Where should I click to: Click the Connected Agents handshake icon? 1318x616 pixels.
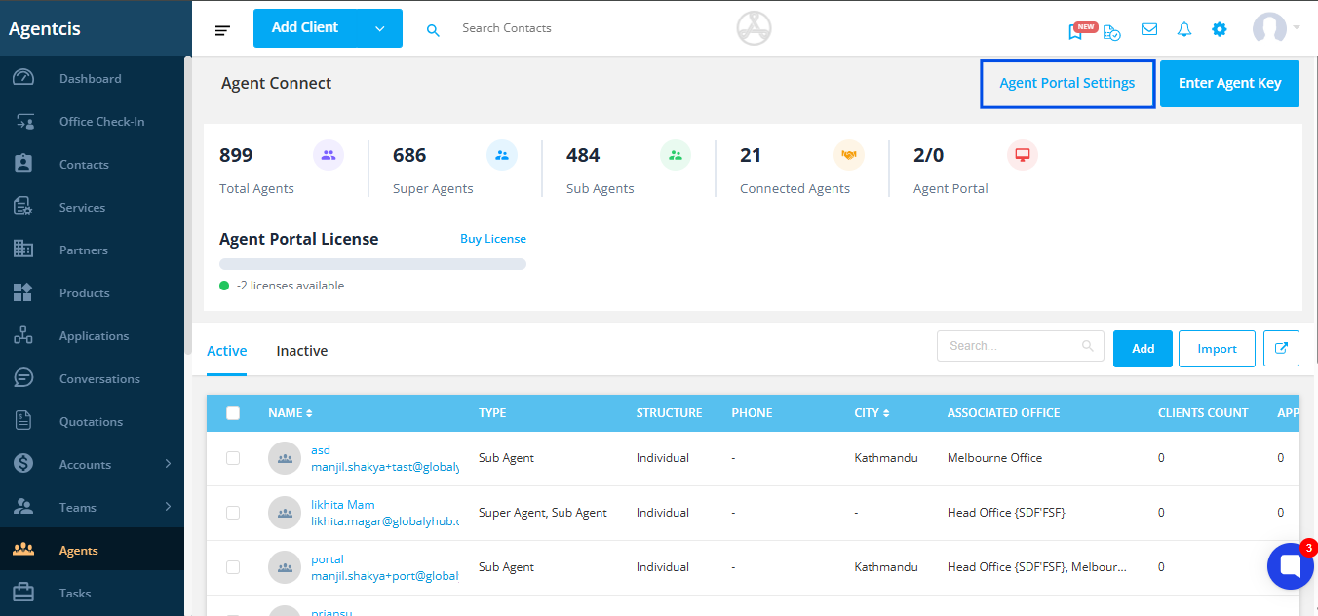(849, 155)
